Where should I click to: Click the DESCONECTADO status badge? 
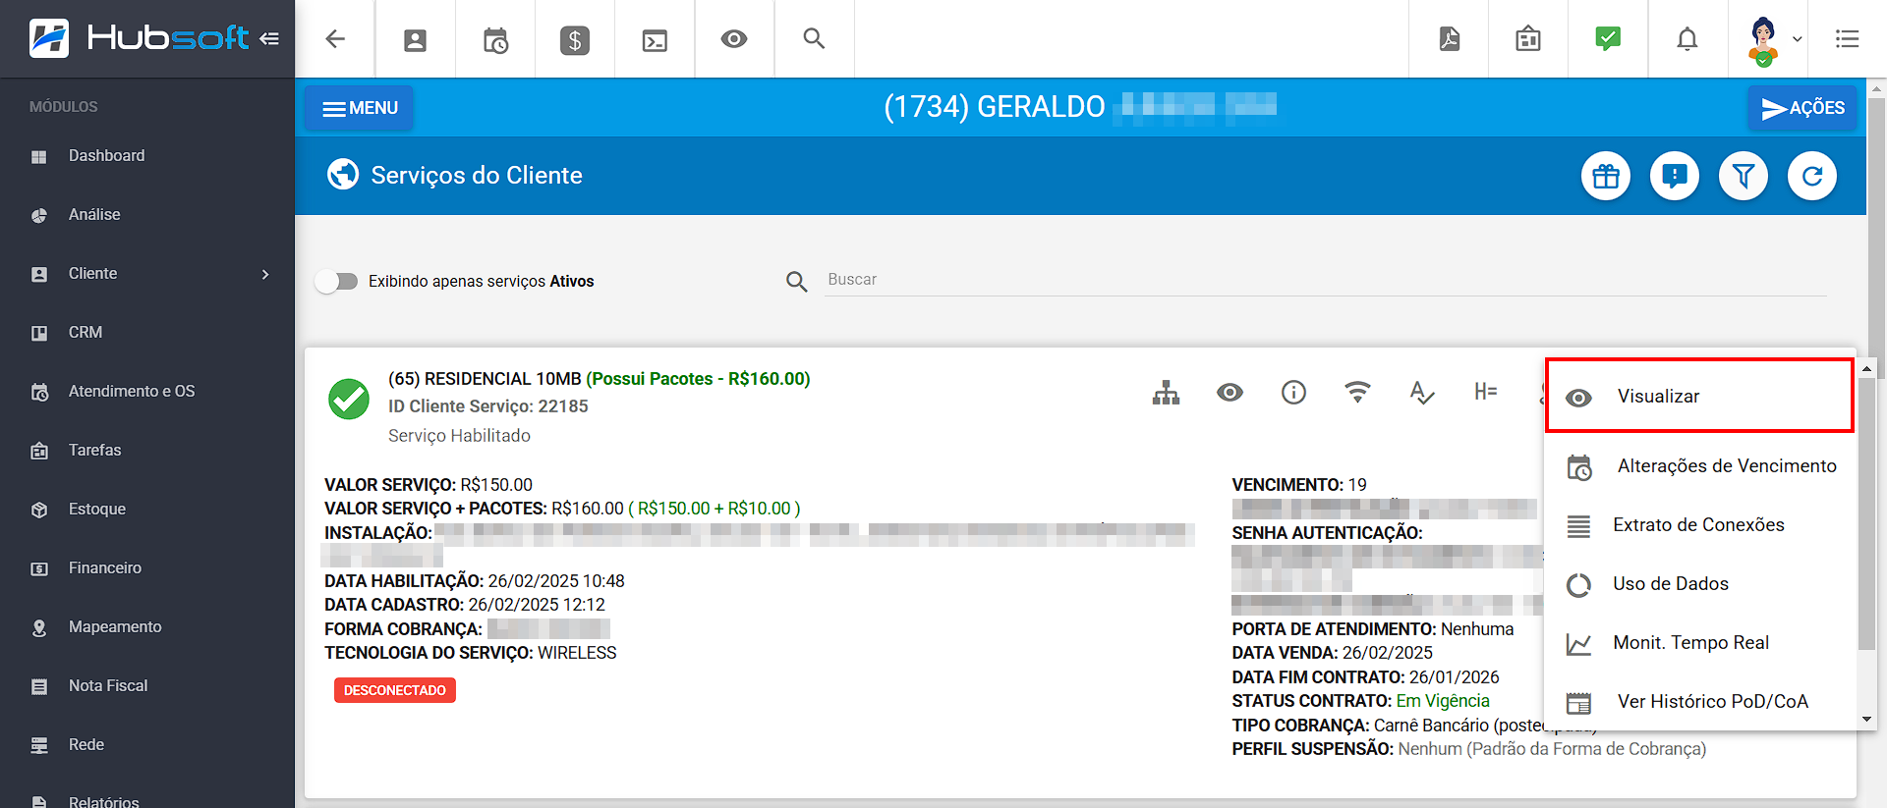point(395,690)
